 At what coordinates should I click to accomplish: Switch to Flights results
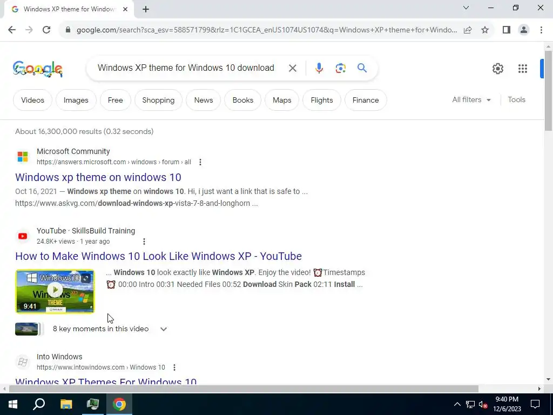coord(322,100)
